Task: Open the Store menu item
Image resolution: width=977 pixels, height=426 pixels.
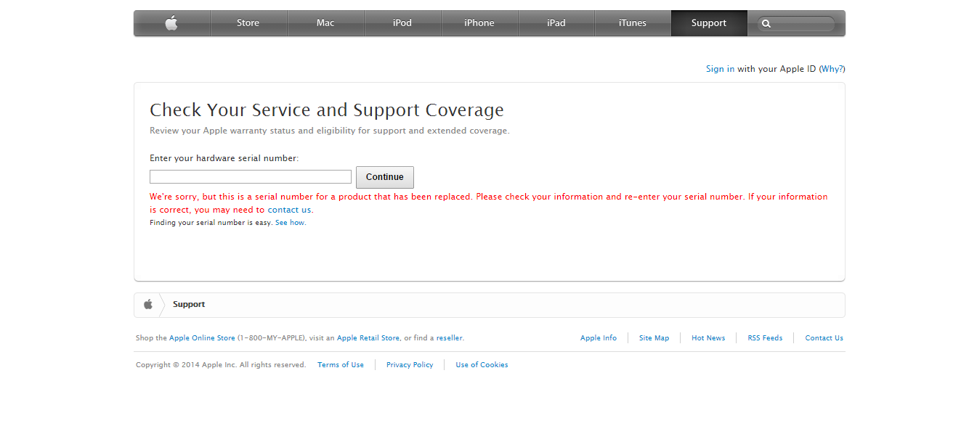Action: [248, 23]
